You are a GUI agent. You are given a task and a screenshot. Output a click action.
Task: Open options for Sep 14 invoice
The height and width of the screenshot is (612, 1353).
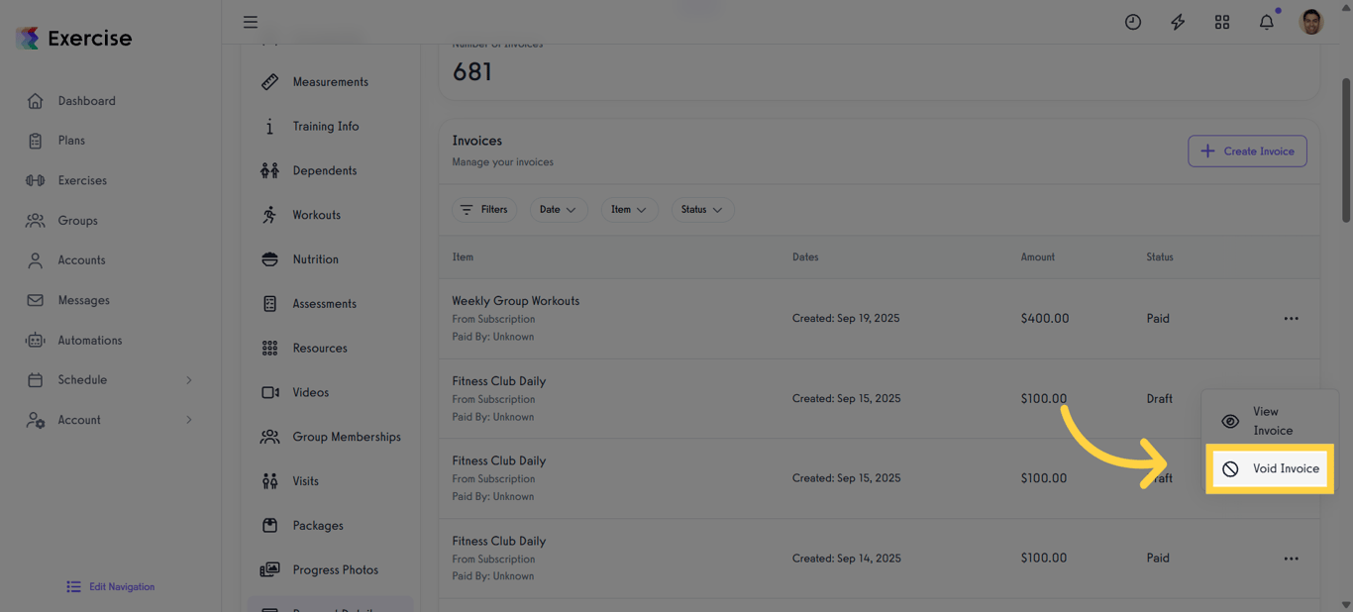[x=1291, y=559]
